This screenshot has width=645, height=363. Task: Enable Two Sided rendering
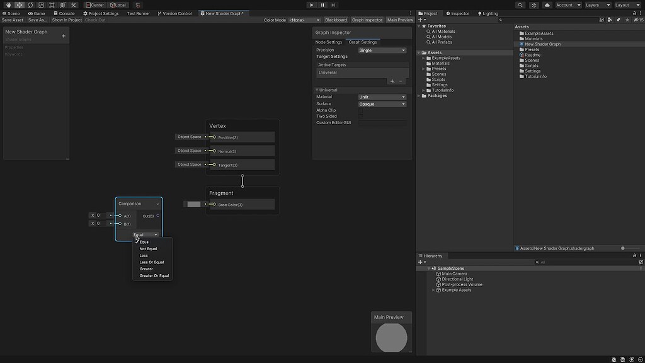pyautogui.click(x=361, y=116)
